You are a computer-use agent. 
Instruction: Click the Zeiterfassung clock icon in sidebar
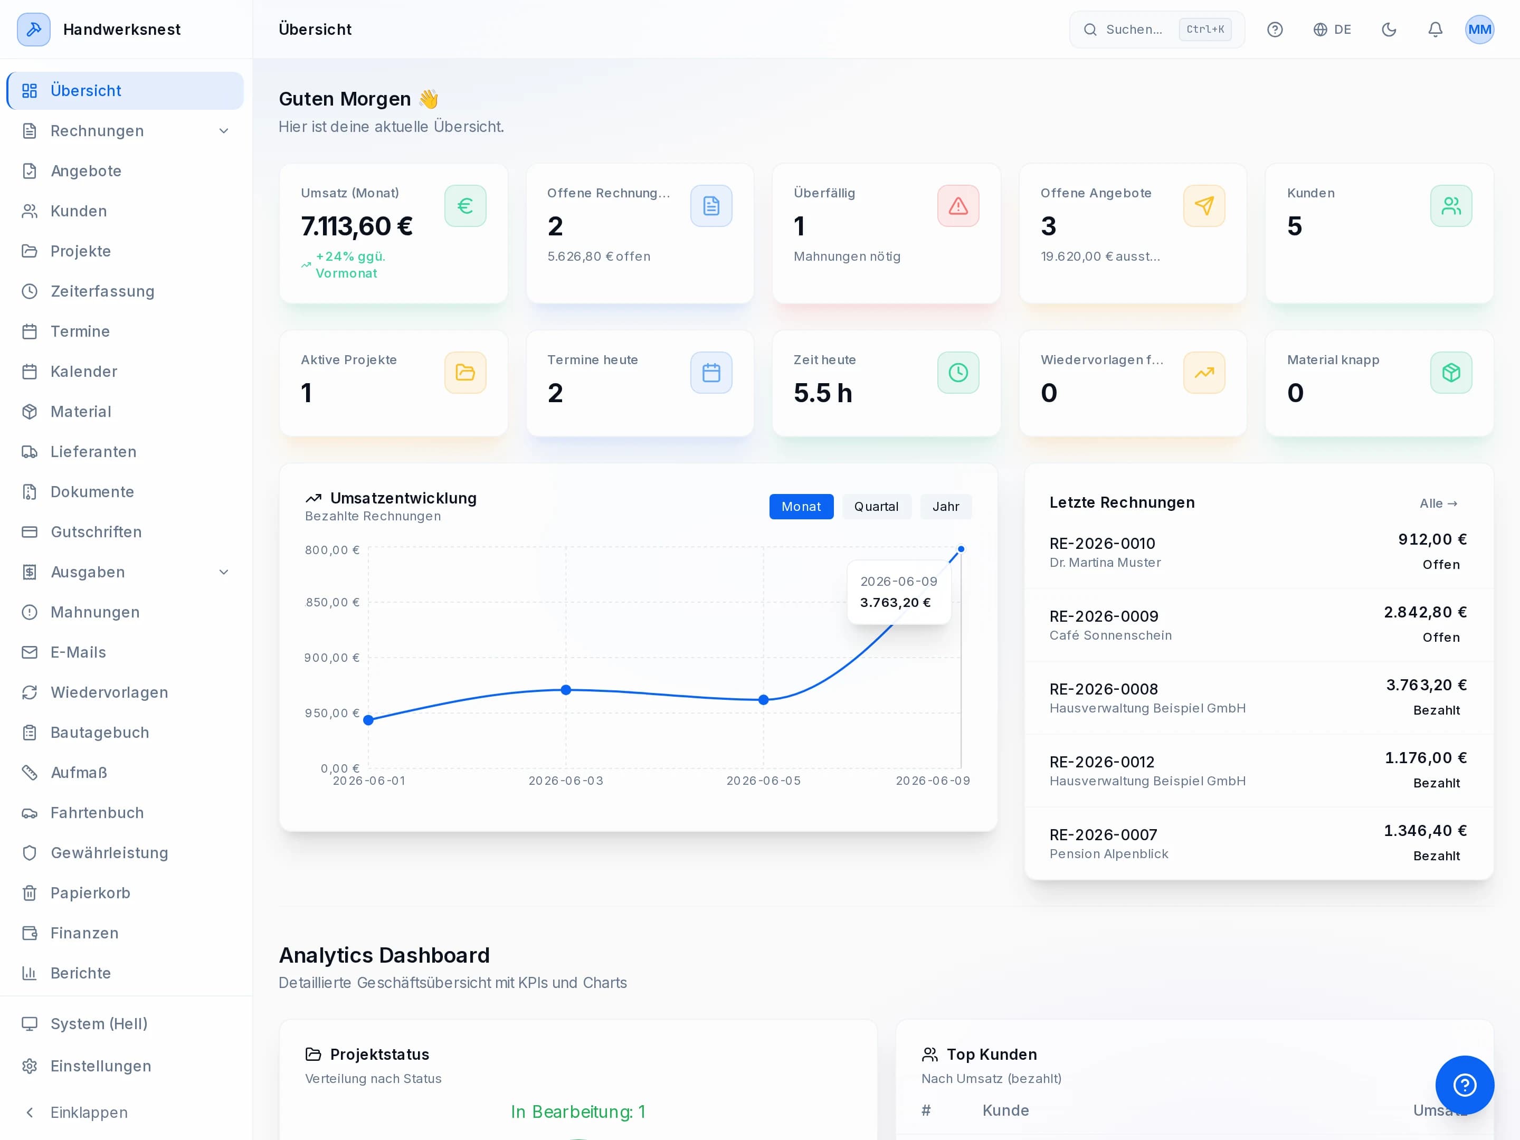30,291
